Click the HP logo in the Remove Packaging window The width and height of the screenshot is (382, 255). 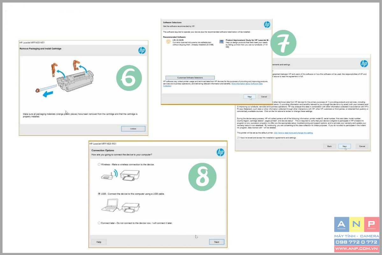[x=142, y=50]
